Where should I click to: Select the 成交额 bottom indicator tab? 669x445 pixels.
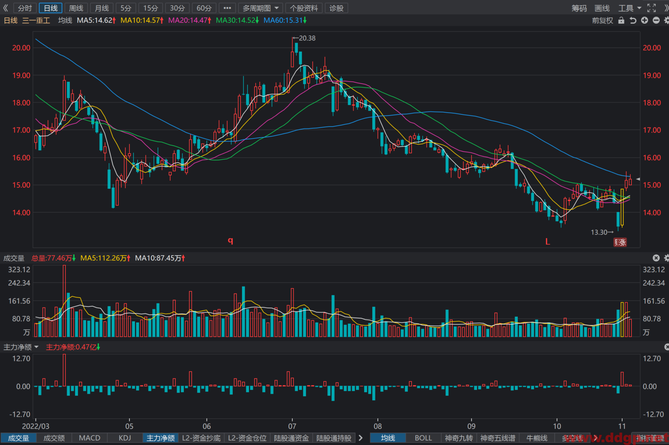(54, 438)
